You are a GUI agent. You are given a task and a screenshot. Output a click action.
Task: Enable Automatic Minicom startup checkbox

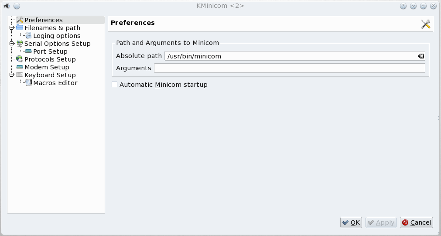coord(114,84)
